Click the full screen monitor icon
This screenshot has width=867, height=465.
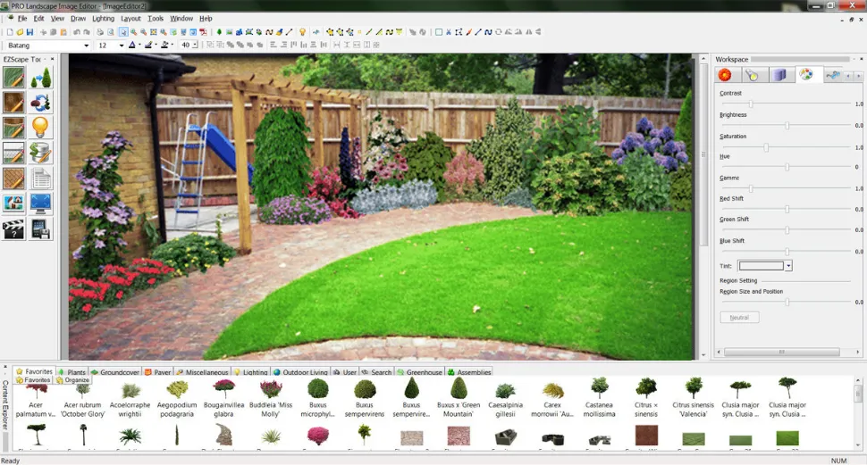(x=41, y=203)
